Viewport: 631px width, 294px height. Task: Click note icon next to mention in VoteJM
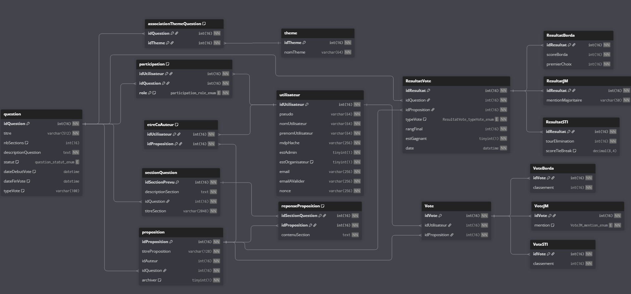click(553, 225)
